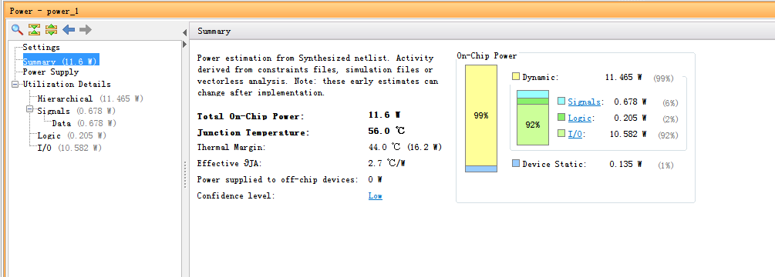Click the green Logic legend swatch
Screen dimensions: 775x277
561,117
